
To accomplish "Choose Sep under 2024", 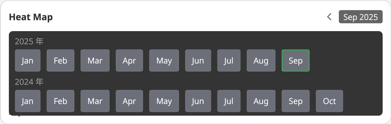I will click(296, 101).
